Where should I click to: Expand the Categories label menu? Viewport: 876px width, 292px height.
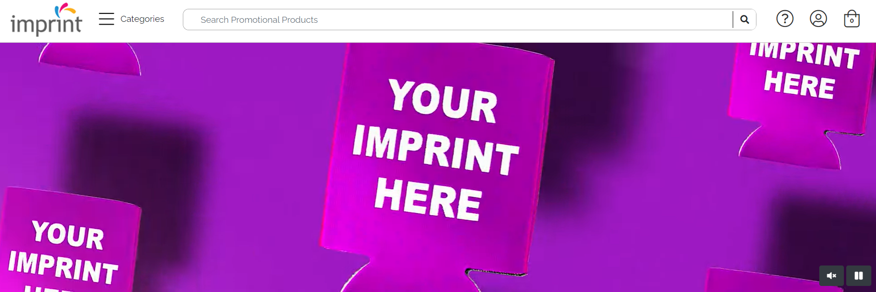pos(142,19)
